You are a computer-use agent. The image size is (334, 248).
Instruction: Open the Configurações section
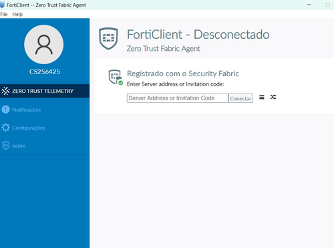(x=45, y=128)
